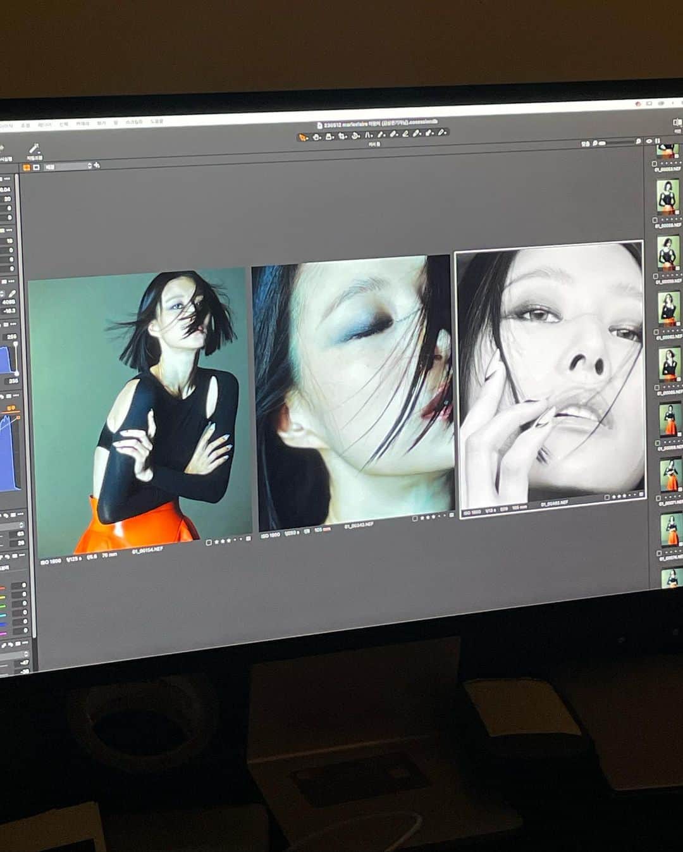Click the -10.3 tint value field
This screenshot has width=683, height=852.
click(9, 311)
